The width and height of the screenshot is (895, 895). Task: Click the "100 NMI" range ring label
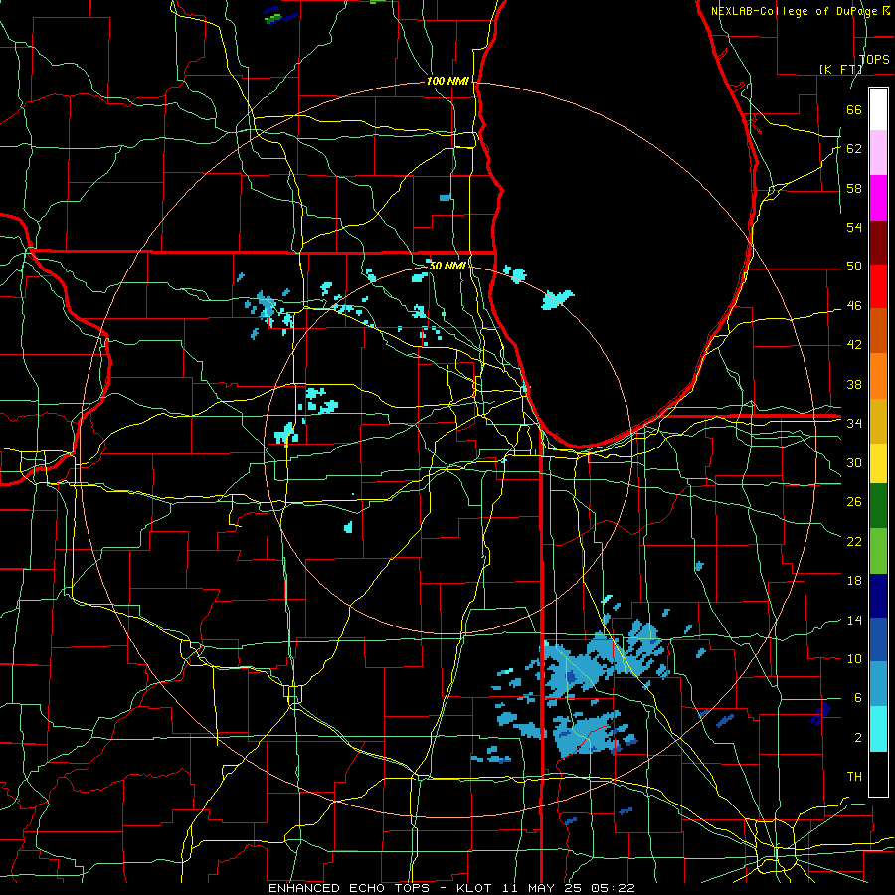pos(447,81)
